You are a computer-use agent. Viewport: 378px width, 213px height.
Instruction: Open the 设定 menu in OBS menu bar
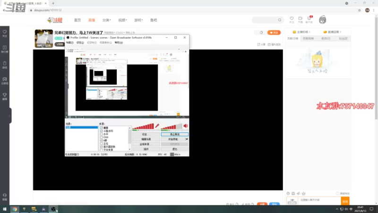80,43
